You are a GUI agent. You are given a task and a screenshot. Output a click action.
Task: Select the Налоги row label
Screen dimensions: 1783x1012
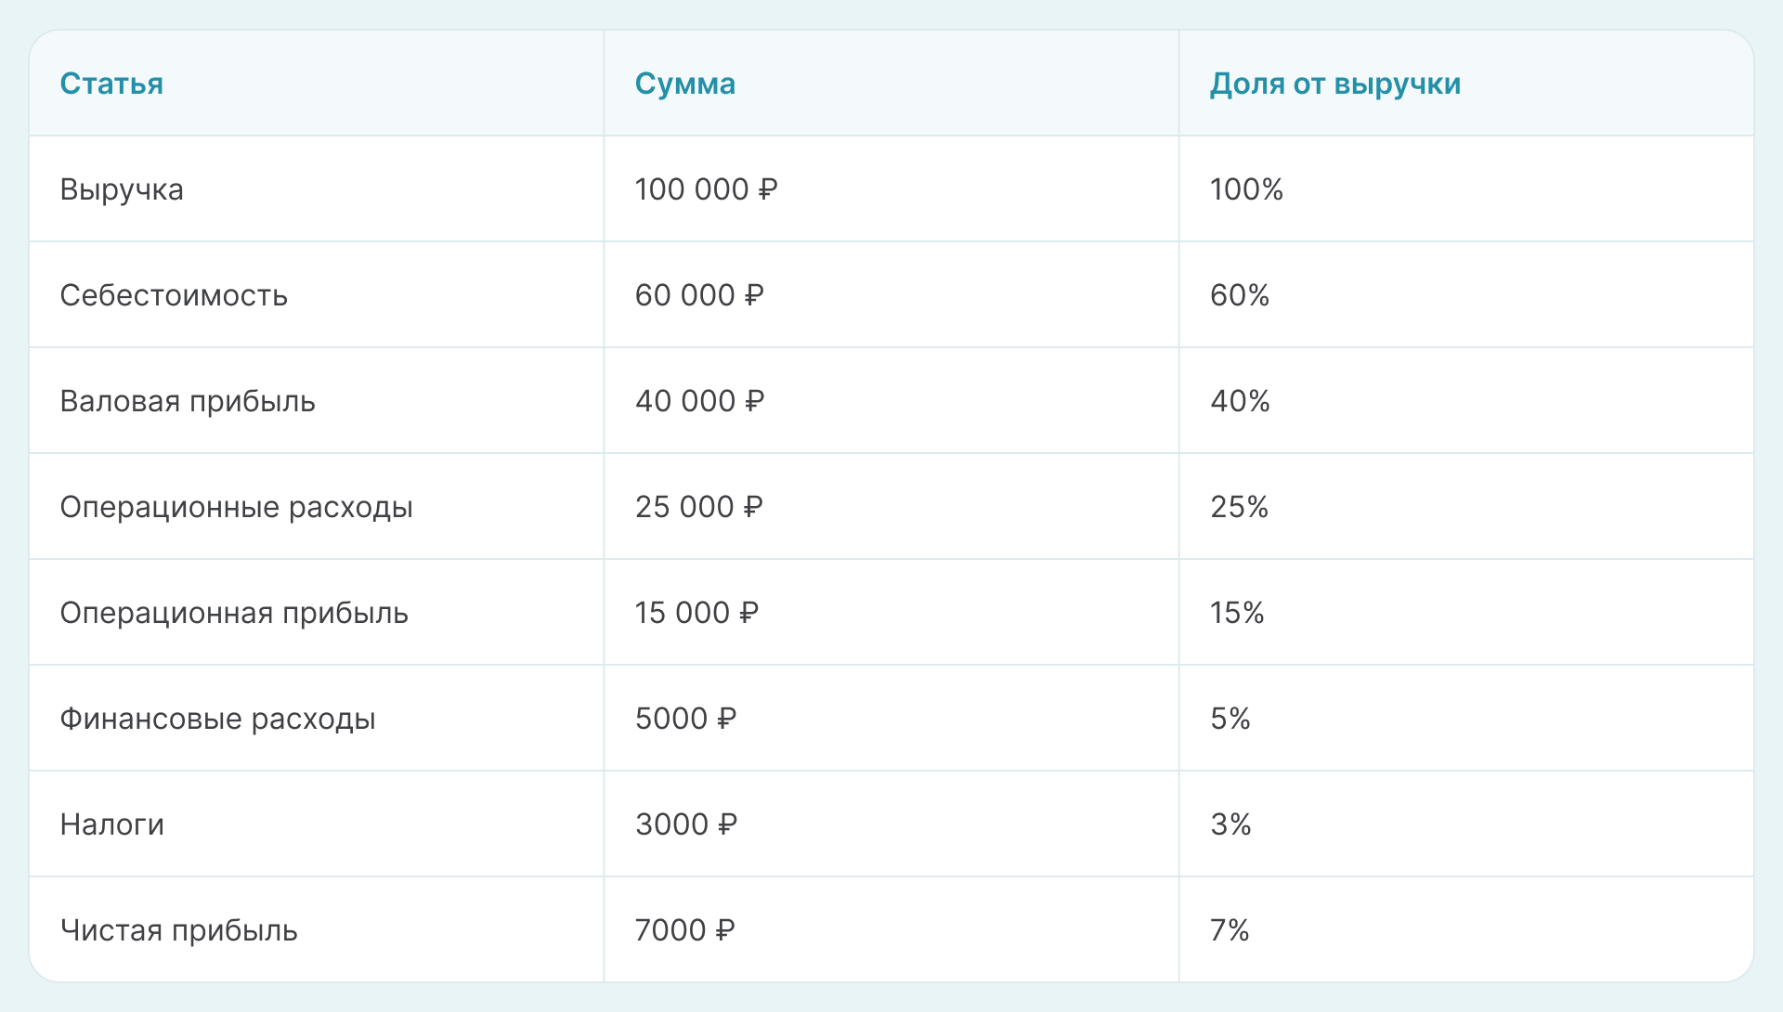point(111,824)
